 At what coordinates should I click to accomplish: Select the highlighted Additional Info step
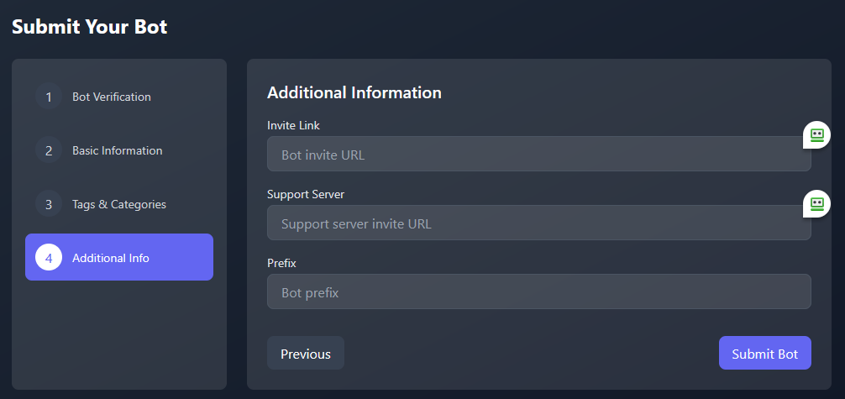(119, 257)
